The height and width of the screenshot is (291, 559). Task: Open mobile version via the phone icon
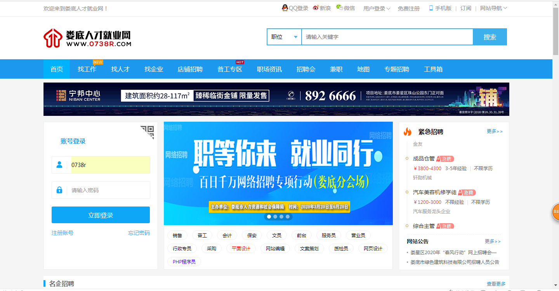[x=431, y=8]
